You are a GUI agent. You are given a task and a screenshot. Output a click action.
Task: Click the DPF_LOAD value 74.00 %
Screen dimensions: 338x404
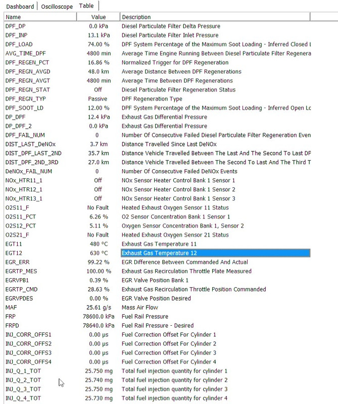99,44
